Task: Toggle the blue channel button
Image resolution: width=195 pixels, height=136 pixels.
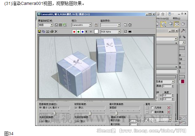Action: point(83,32)
